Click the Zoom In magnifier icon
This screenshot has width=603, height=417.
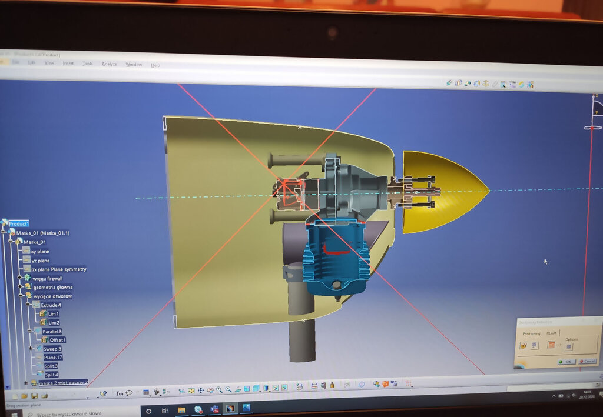(219, 389)
